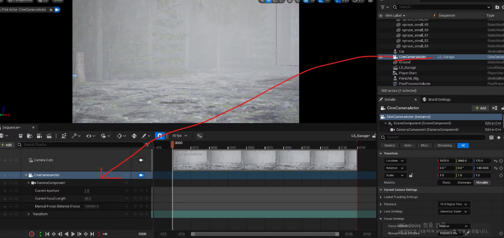Step forward one frame
The width and height of the screenshot is (504, 238).
[80, 234]
